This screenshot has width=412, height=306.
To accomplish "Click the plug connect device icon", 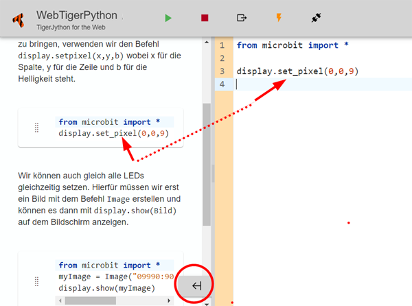I will pos(316,18).
